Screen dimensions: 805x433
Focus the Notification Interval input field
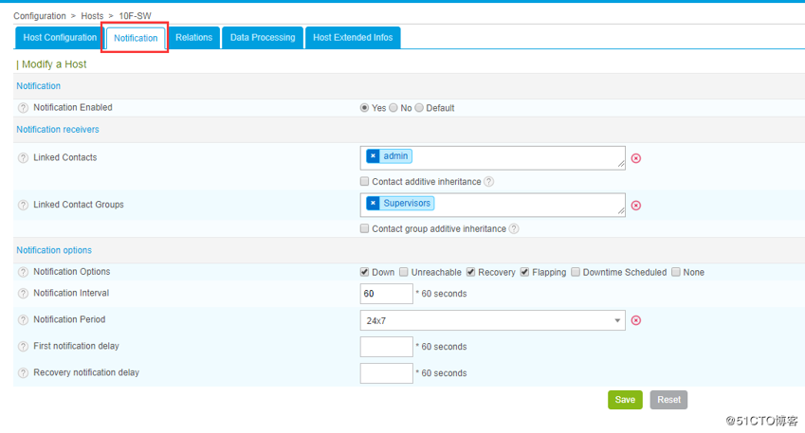click(x=387, y=294)
